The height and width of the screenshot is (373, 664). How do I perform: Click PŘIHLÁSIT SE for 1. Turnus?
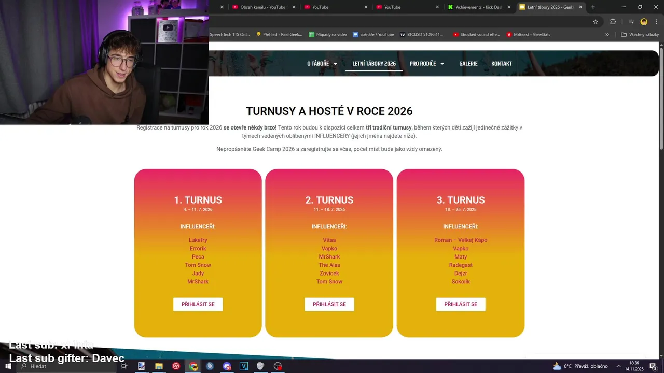click(x=198, y=304)
